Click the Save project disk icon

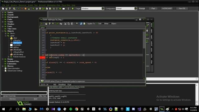pyautogui.click(x=10, y=8)
